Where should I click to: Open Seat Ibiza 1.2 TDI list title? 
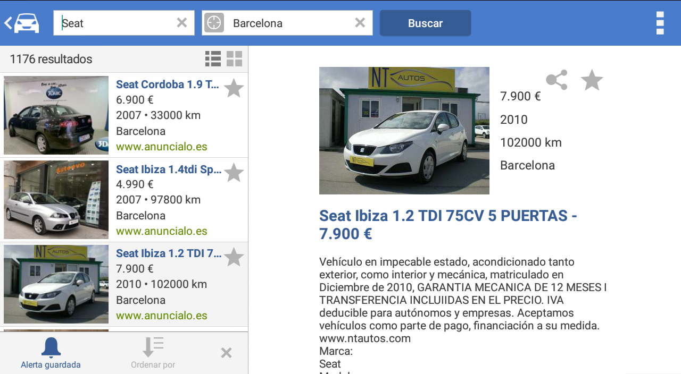(x=169, y=253)
